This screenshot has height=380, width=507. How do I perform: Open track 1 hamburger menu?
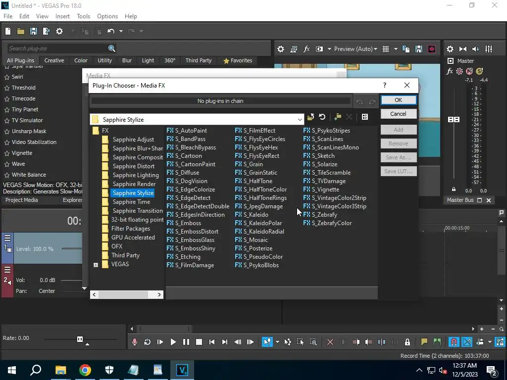(x=7, y=238)
